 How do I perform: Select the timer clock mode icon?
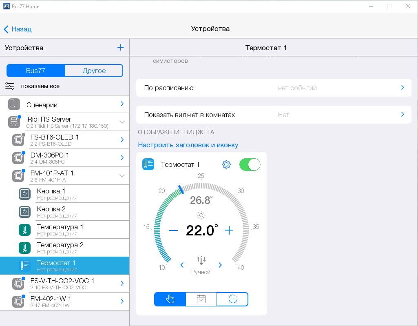[232, 299]
